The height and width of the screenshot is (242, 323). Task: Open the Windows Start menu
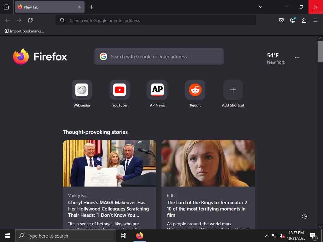(x=8, y=236)
